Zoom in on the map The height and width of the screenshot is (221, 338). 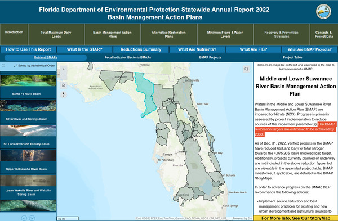pyautogui.click(x=63, y=69)
